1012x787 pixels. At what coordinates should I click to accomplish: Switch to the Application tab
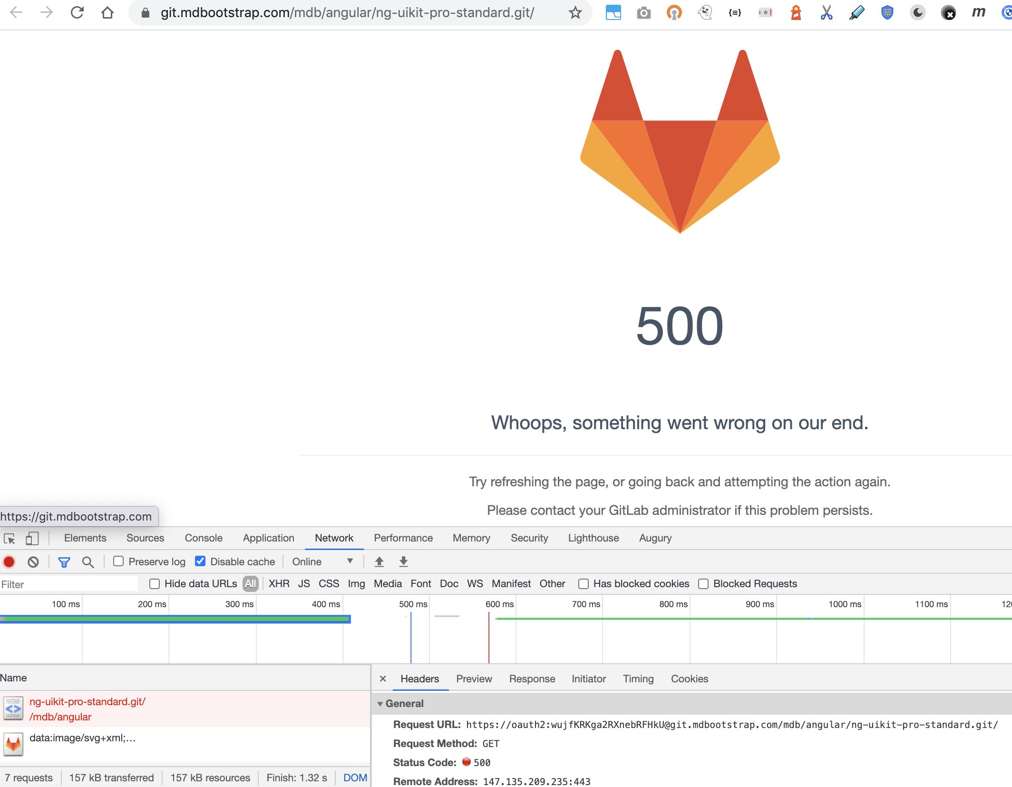(269, 538)
